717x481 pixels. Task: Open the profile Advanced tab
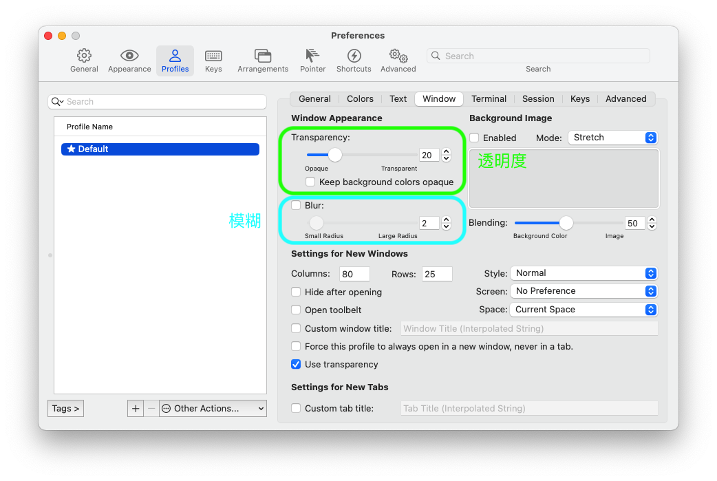tap(626, 99)
